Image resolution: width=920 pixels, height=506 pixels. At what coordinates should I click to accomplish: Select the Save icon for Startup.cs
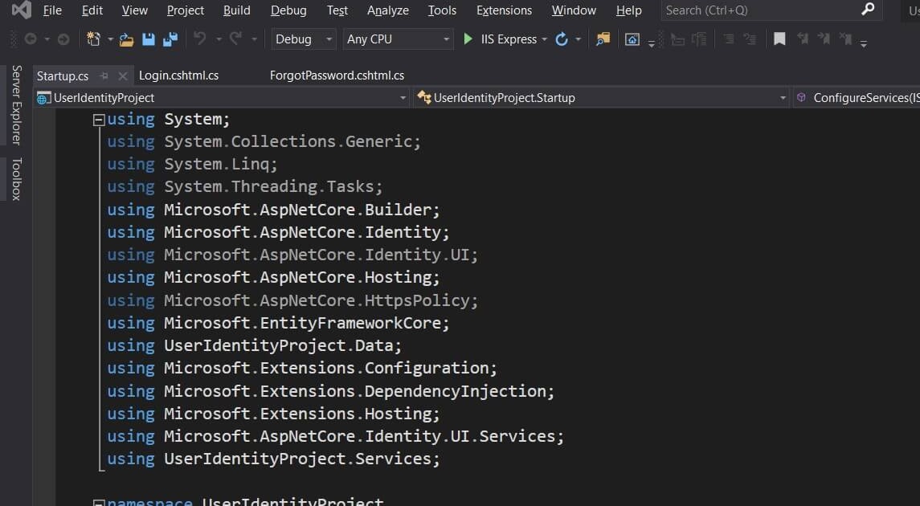pyautogui.click(x=148, y=39)
